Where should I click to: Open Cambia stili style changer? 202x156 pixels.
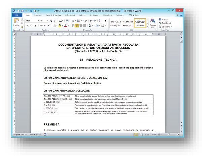click(x=153, y=23)
